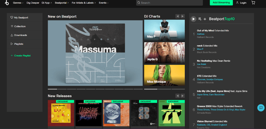The height and width of the screenshot is (129, 266).
Task: Open artist Kaskade link
Action: point(201,125)
